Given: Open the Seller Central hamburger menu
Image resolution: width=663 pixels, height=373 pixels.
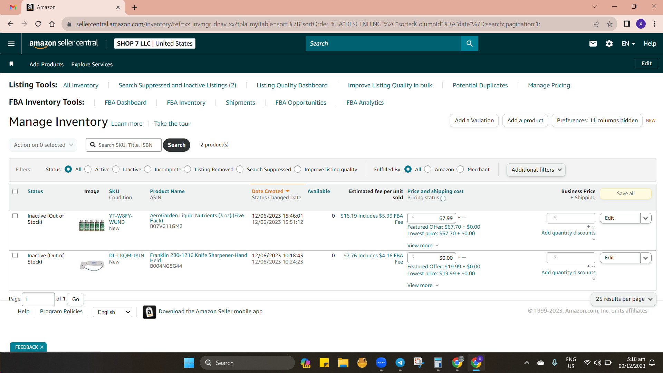Looking at the screenshot, I should (x=11, y=44).
